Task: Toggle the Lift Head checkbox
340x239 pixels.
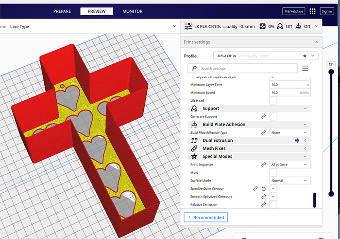Action: click(x=273, y=100)
